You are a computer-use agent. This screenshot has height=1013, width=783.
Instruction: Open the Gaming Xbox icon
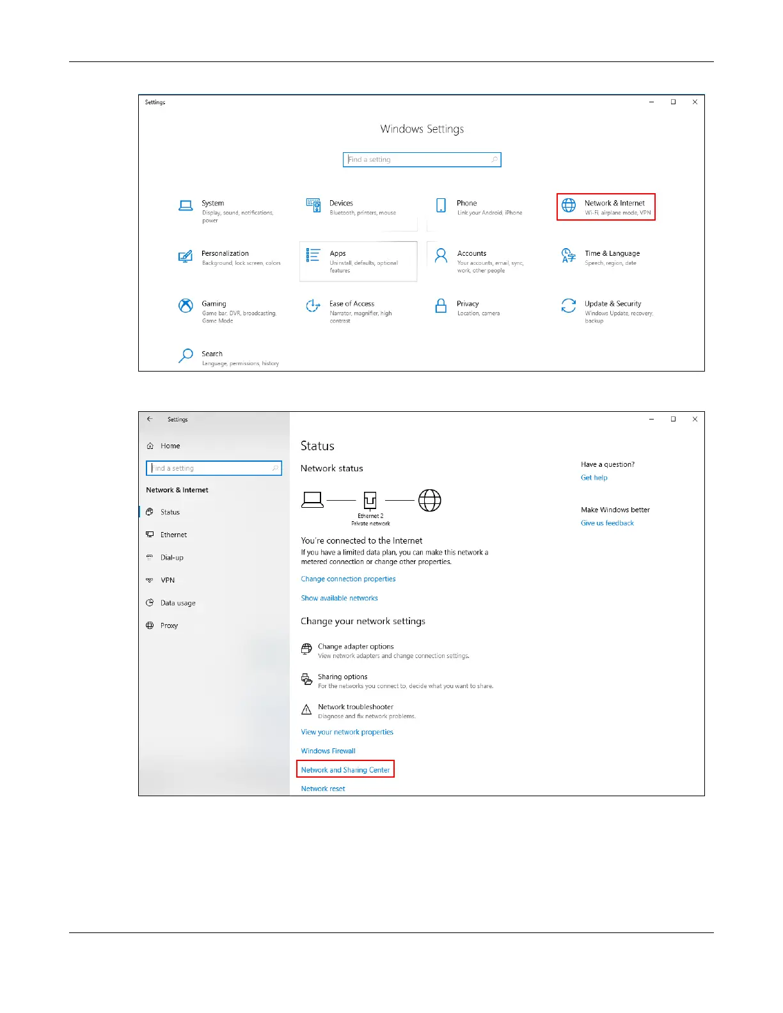186,306
